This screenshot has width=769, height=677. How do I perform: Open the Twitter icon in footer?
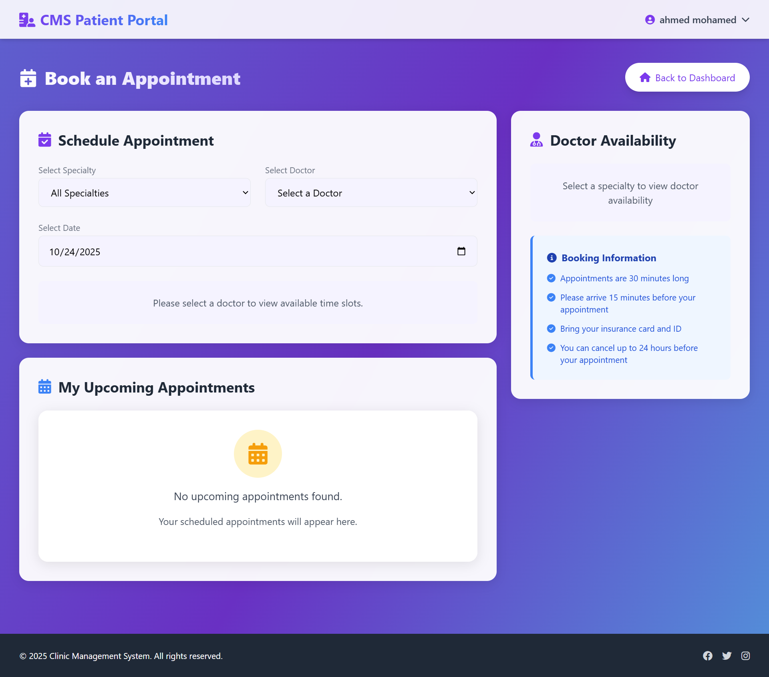click(x=727, y=656)
